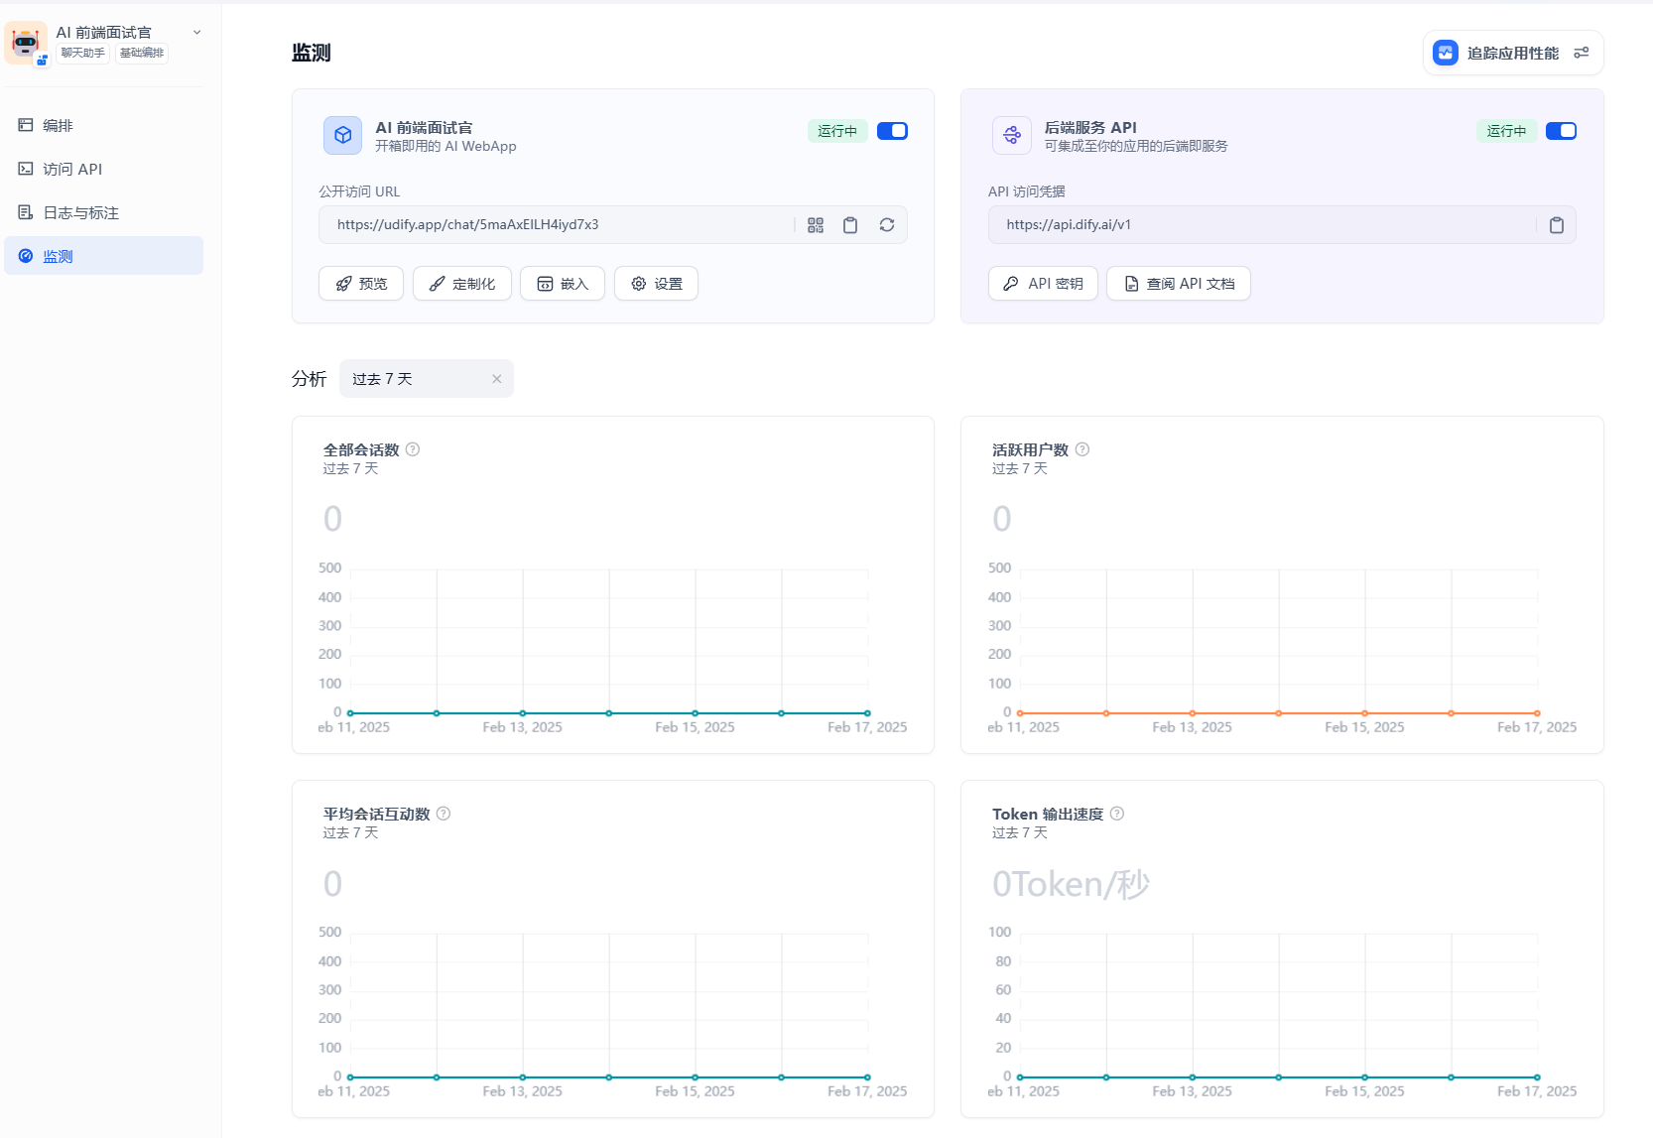Viewport: 1653px width, 1138px height.
Task: Click the AI 前端面试官 robot app avatar
Action: pos(26,43)
